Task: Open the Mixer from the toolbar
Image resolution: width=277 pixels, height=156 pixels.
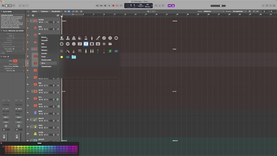Action: (x=24, y=6)
